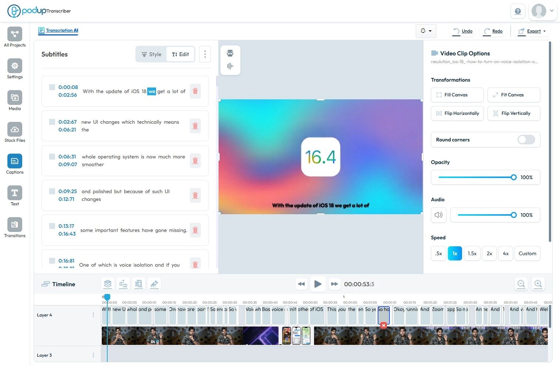Undo the last action
Screen dimensions: 560x366
463,31
